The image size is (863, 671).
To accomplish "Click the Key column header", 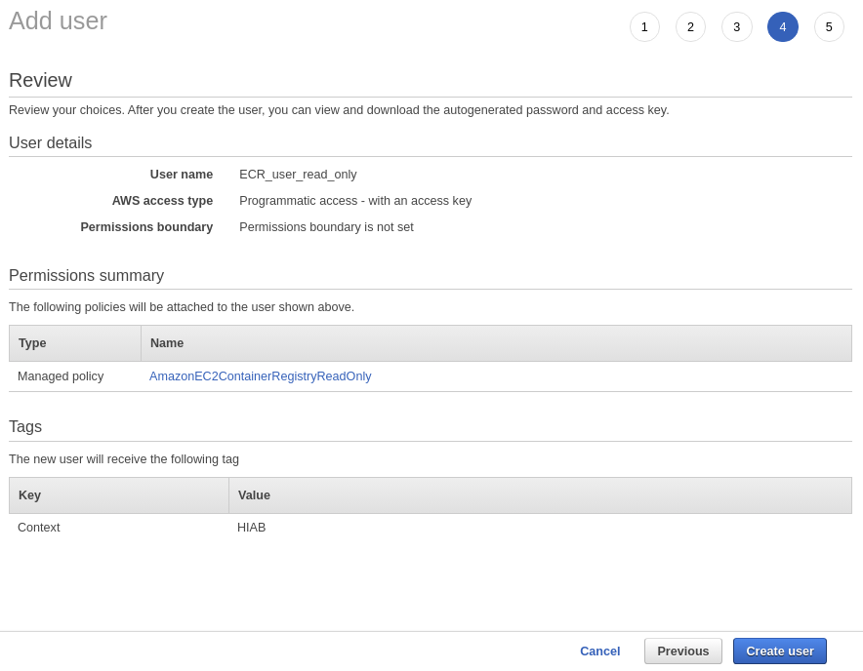I will 29,495.
